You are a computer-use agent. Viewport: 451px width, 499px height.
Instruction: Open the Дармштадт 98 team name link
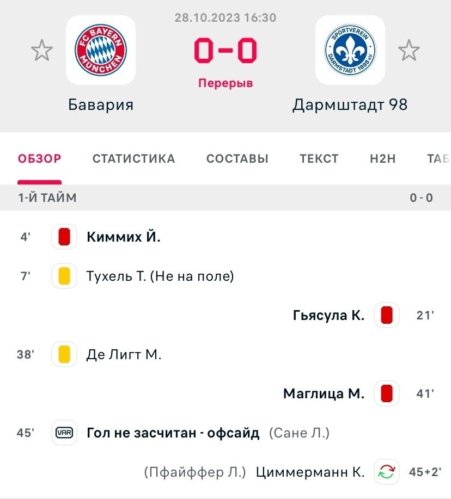(350, 104)
